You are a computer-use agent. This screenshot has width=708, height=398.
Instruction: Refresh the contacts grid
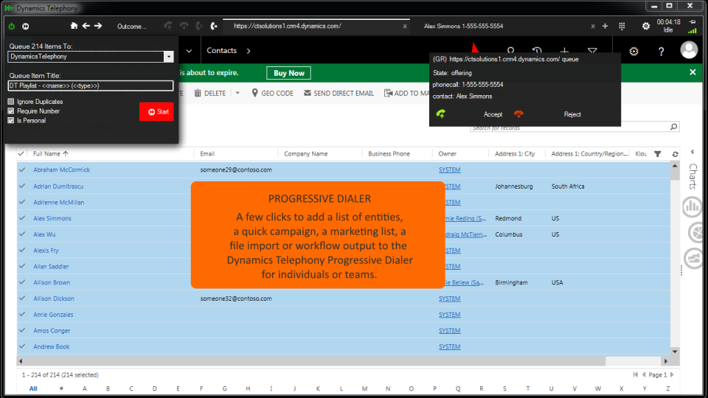675,154
